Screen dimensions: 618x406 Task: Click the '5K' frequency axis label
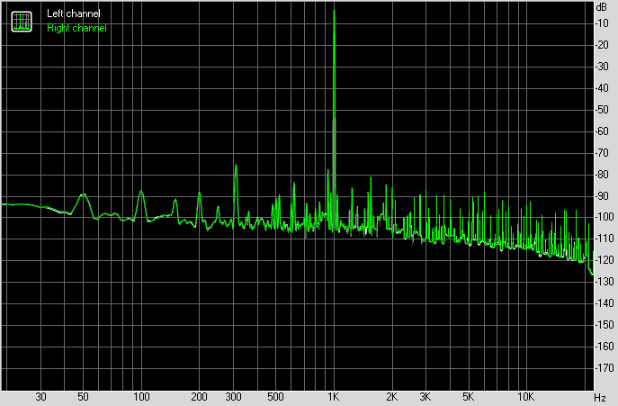468,397
